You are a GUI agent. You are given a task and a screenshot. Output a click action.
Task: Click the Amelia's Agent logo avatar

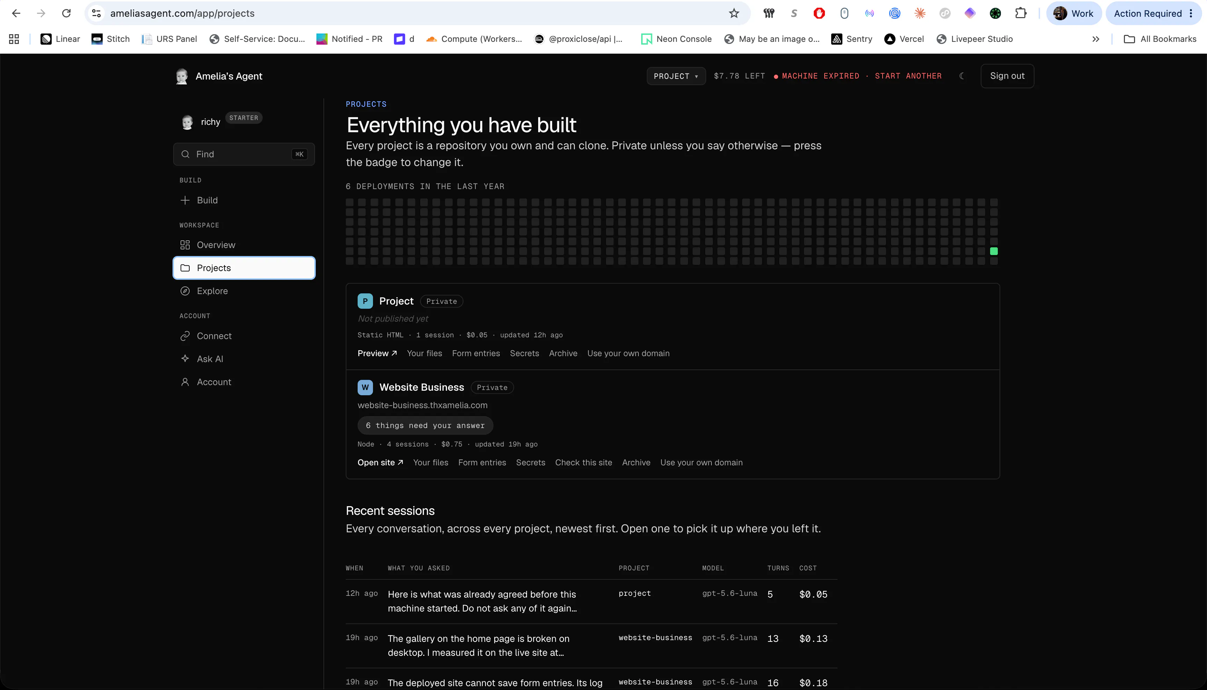tap(182, 76)
